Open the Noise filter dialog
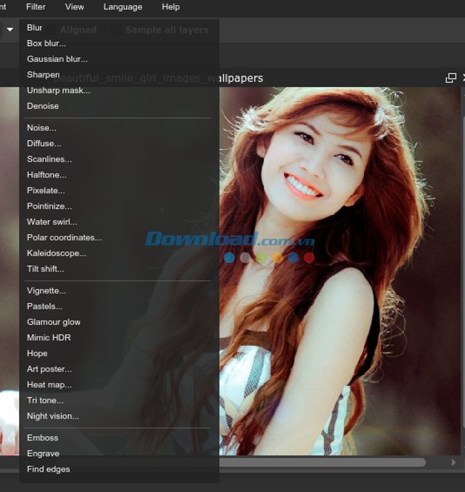The height and width of the screenshot is (492, 465). pos(41,128)
